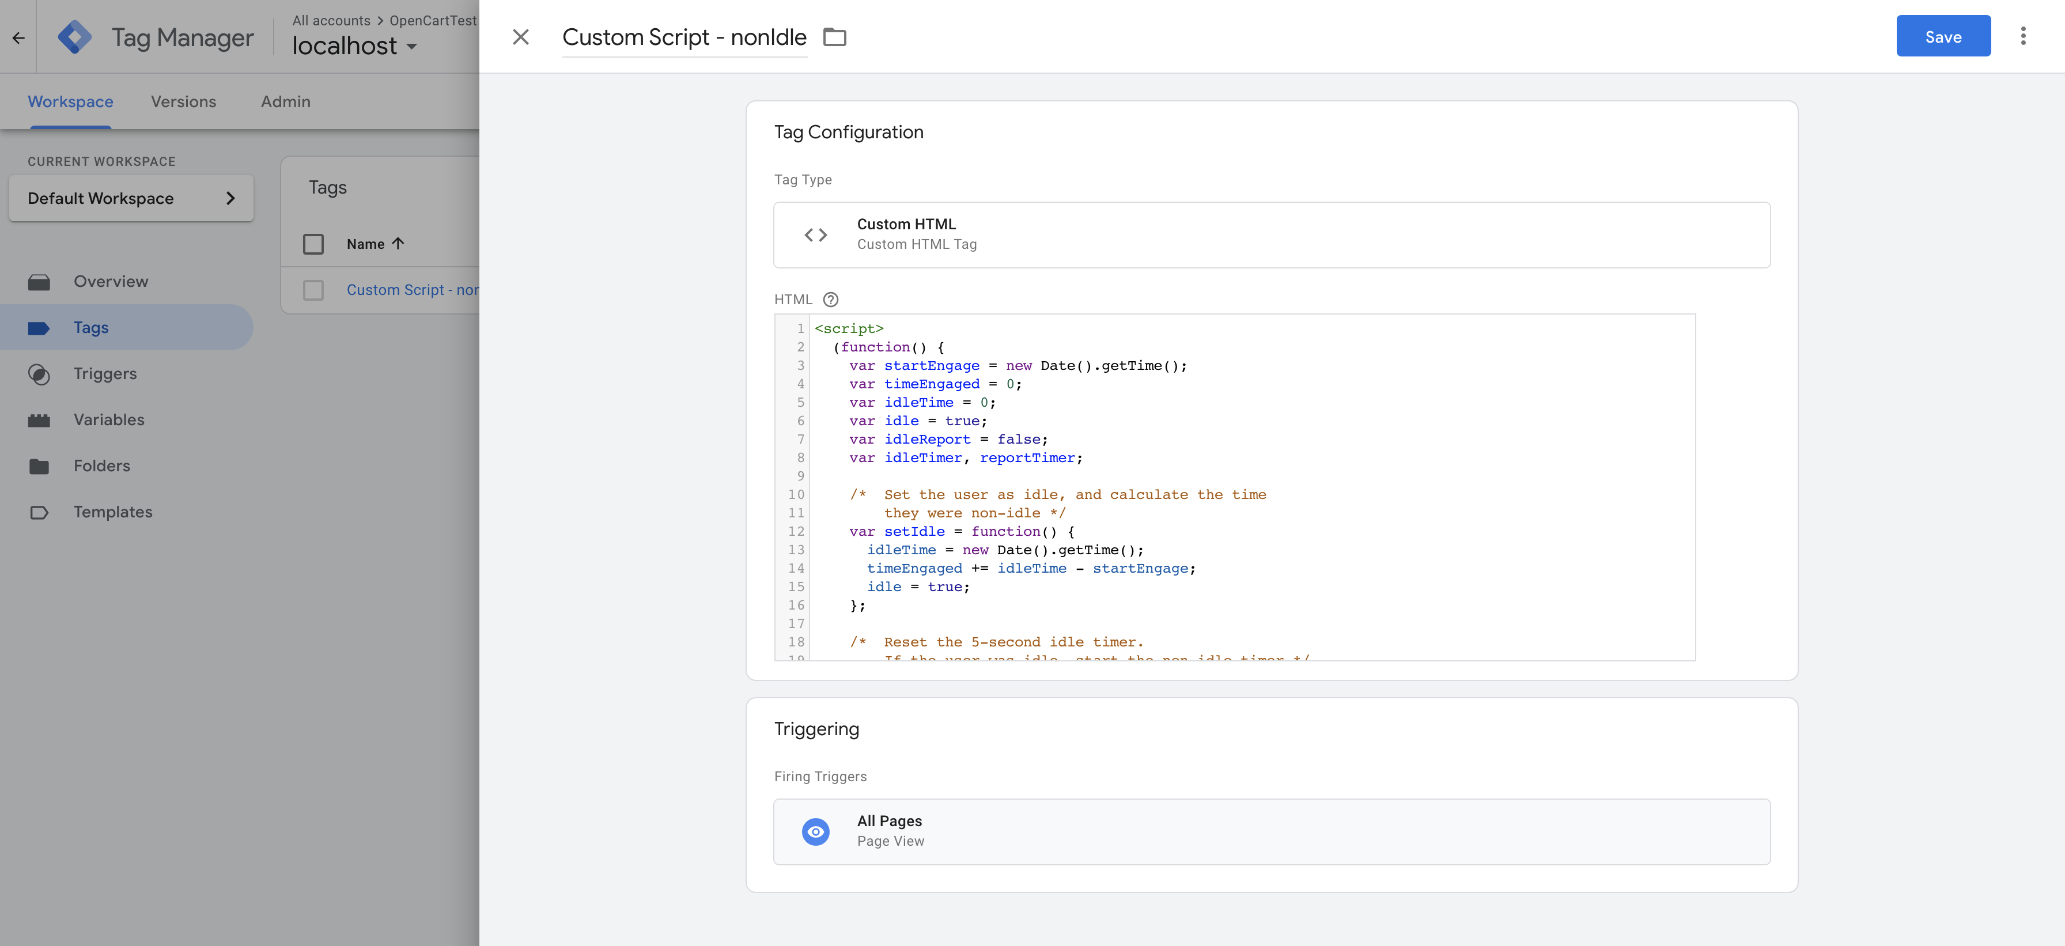Click the Triggering section heading
2065x946 pixels.
816,729
